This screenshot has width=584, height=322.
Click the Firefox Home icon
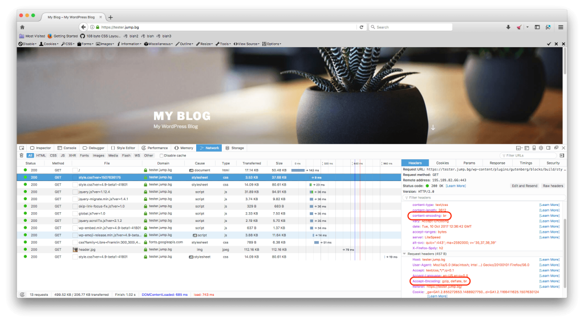(x=22, y=27)
